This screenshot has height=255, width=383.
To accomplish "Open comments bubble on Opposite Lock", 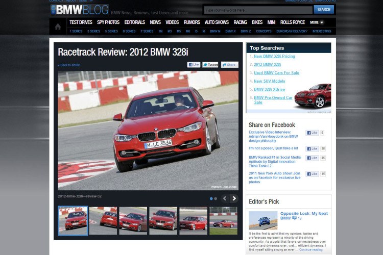I will 295,218.
